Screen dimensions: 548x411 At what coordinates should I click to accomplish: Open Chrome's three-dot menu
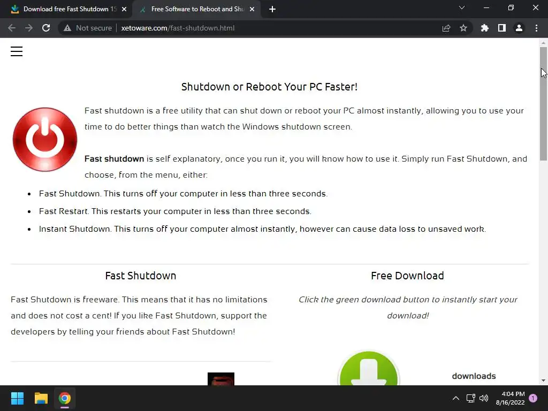coord(536,28)
